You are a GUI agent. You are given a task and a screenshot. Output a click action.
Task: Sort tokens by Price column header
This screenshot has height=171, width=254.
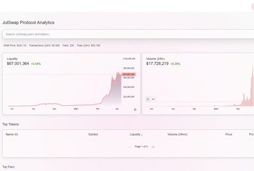point(229,135)
